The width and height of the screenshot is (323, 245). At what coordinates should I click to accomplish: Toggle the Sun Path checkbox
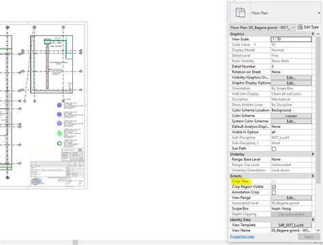pyautogui.click(x=274, y=149)
